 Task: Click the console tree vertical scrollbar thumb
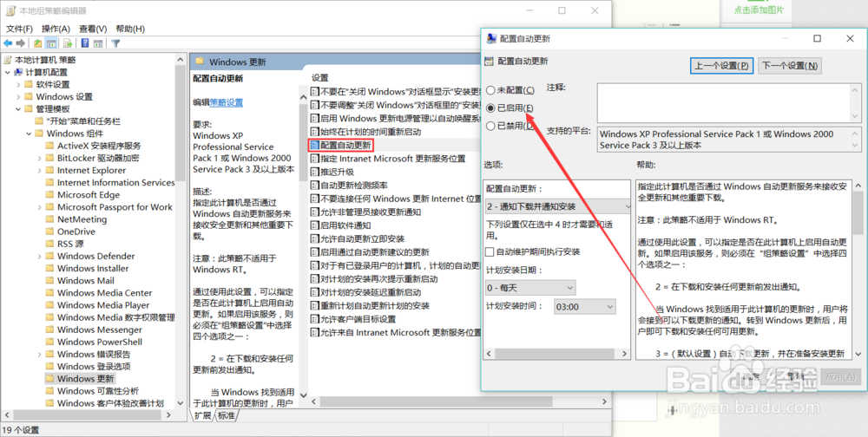180,123
